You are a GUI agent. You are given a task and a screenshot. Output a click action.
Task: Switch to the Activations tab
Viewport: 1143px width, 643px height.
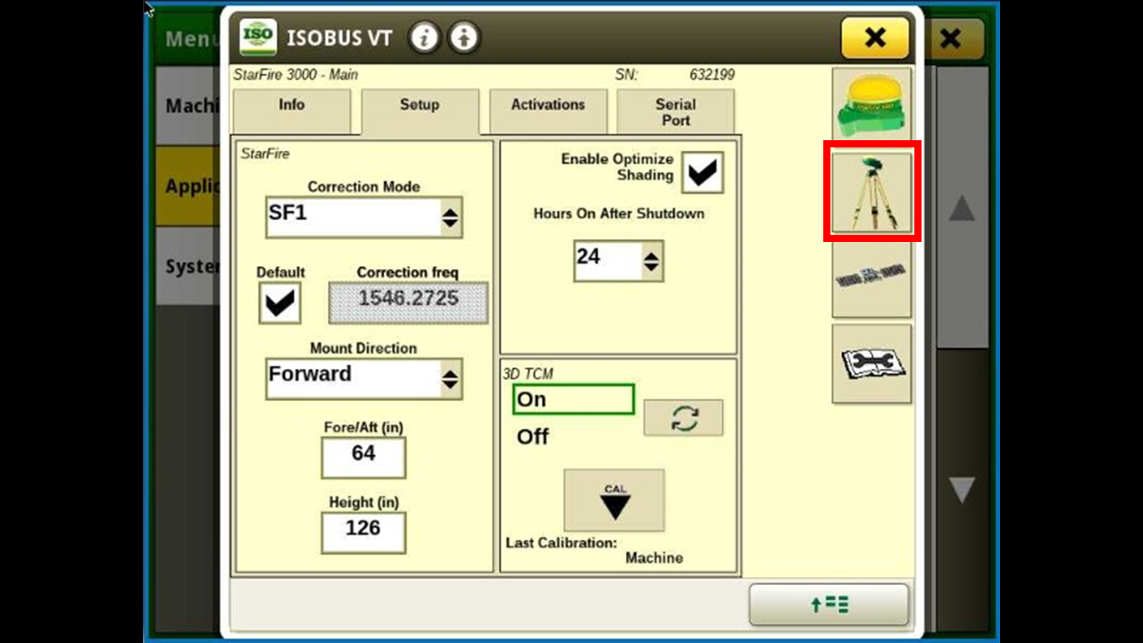(x=547, y=111)
